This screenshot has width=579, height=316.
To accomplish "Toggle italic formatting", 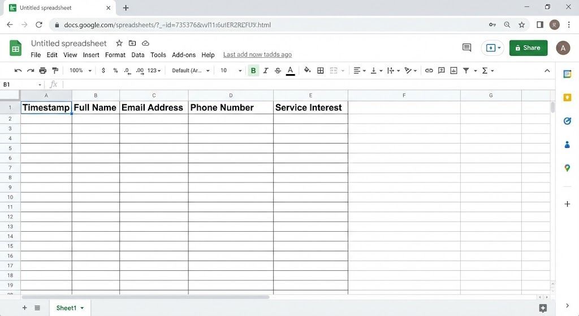I will pyautogui.click(x=266, y=71).
